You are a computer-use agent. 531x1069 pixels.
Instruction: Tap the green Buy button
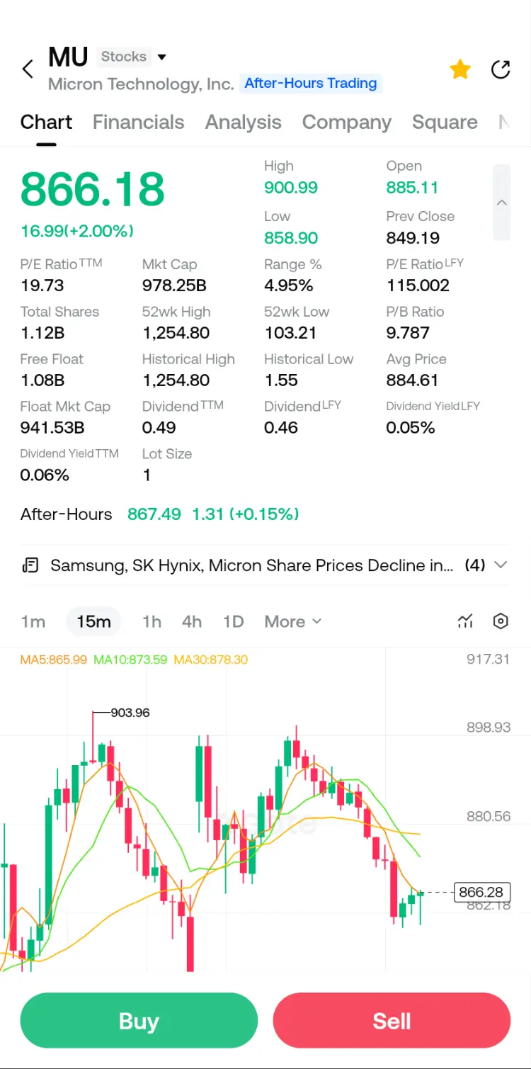[x=139, y=1021]
